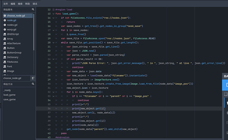Open the 编辑 menu

pos(13,4)
